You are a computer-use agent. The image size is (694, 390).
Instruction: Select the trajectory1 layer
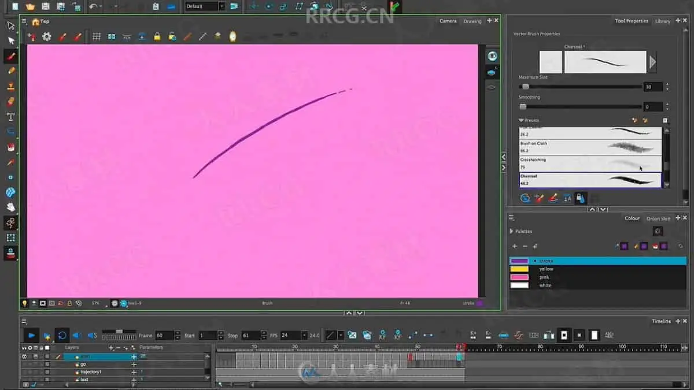[x=91, y=372]
